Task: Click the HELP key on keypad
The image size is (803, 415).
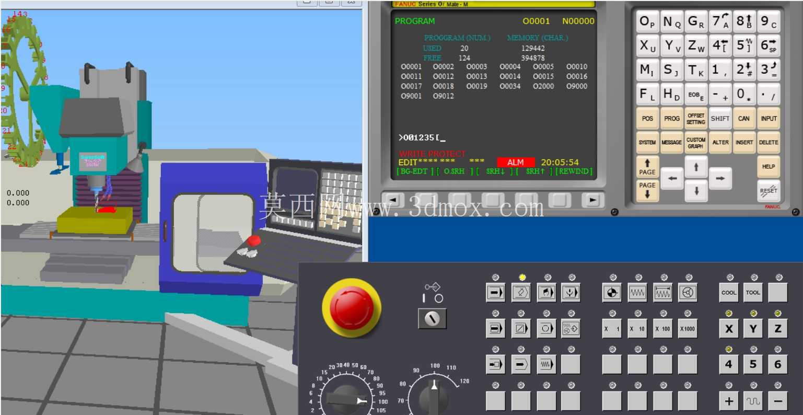Action: tap(769, 167)
